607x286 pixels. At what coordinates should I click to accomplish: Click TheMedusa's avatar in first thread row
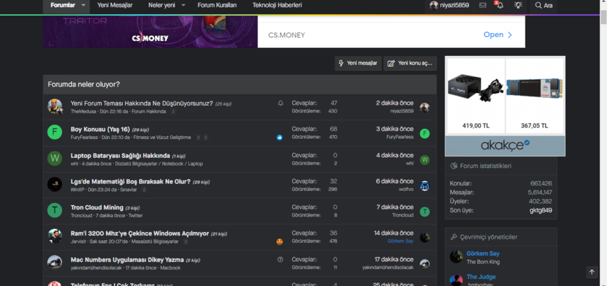pyautogui.click(x=55, y=107)
